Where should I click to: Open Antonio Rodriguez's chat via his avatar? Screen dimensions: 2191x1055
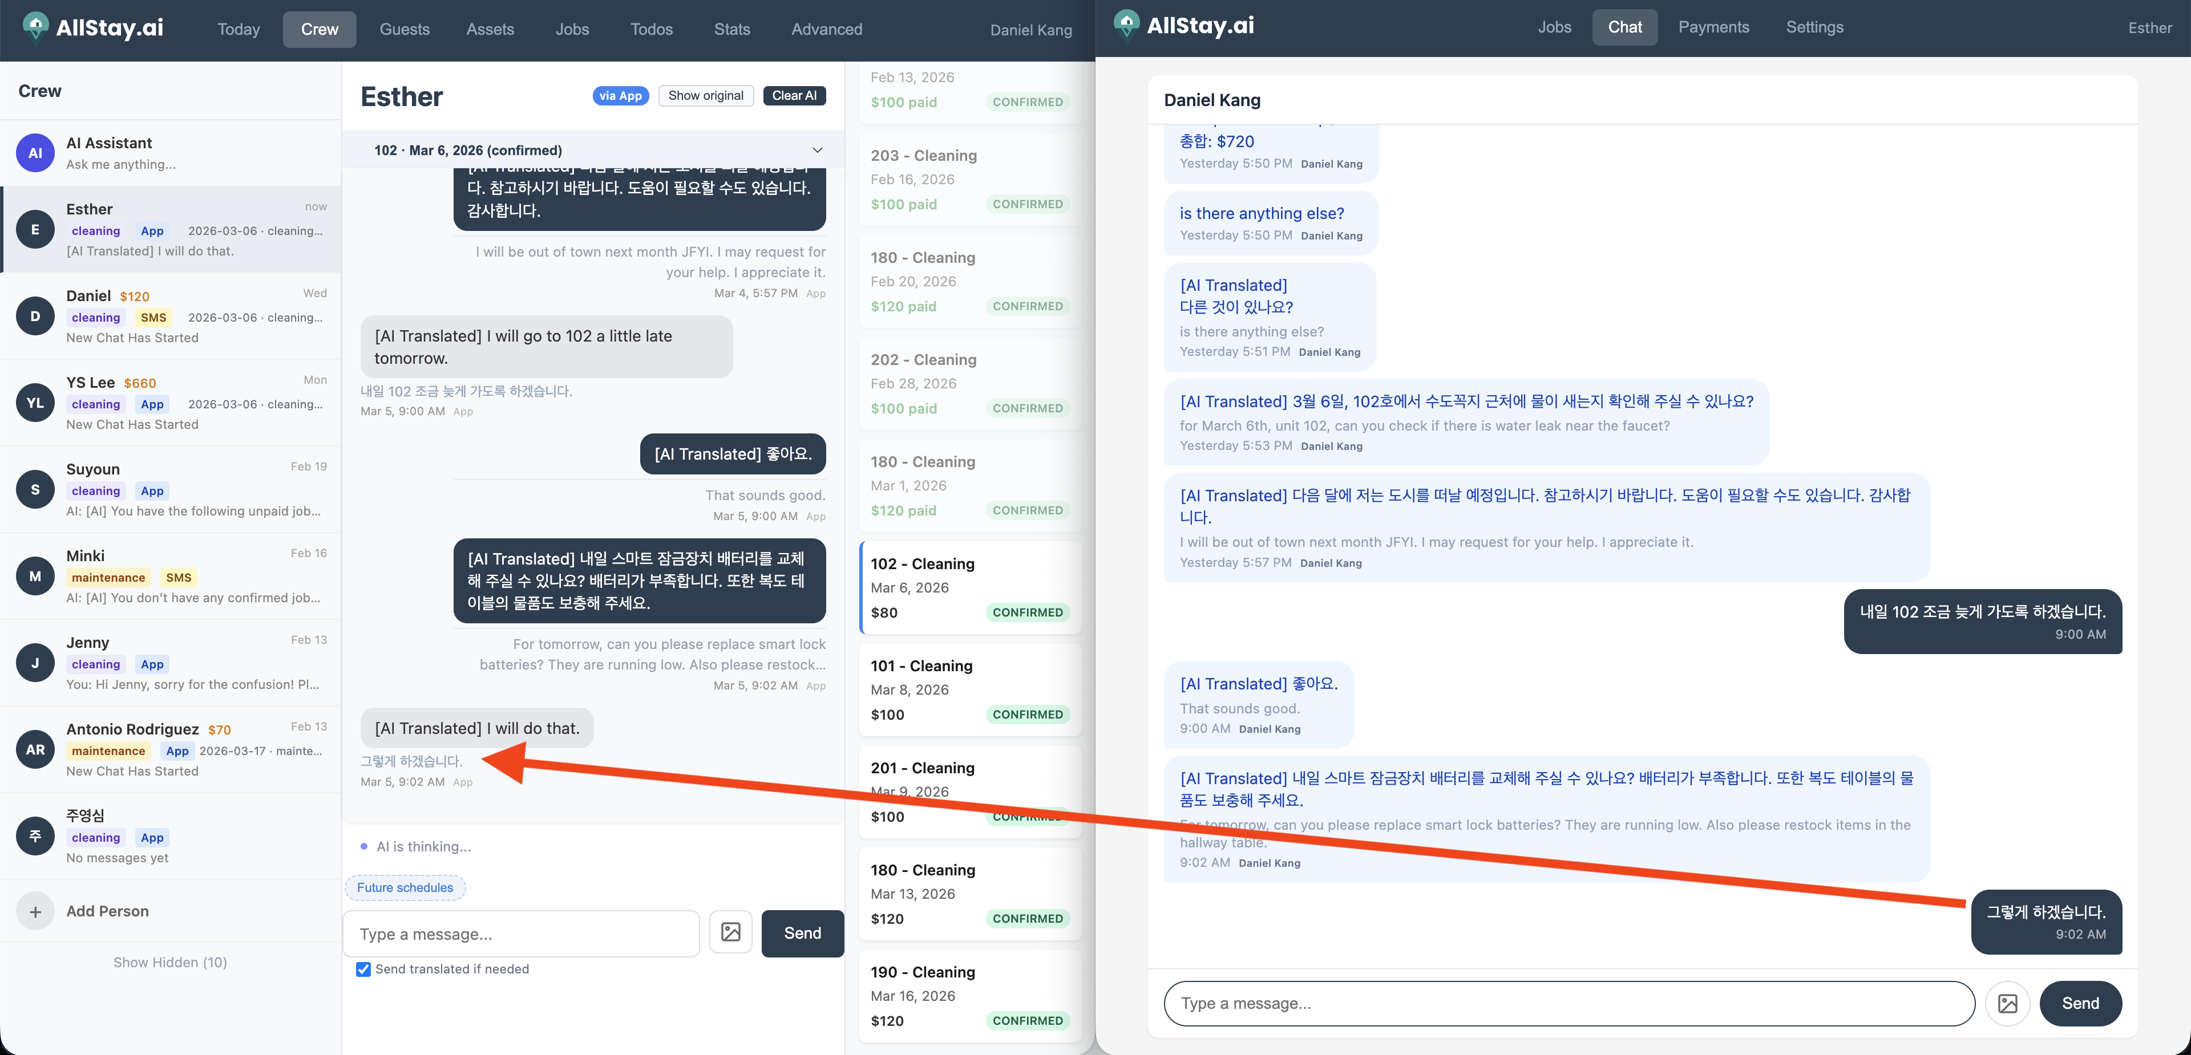click(x=35, y=749)
